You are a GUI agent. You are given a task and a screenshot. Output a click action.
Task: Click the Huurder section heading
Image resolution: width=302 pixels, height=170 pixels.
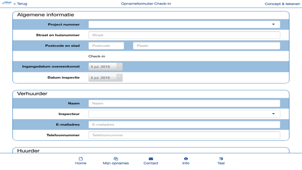28,151
